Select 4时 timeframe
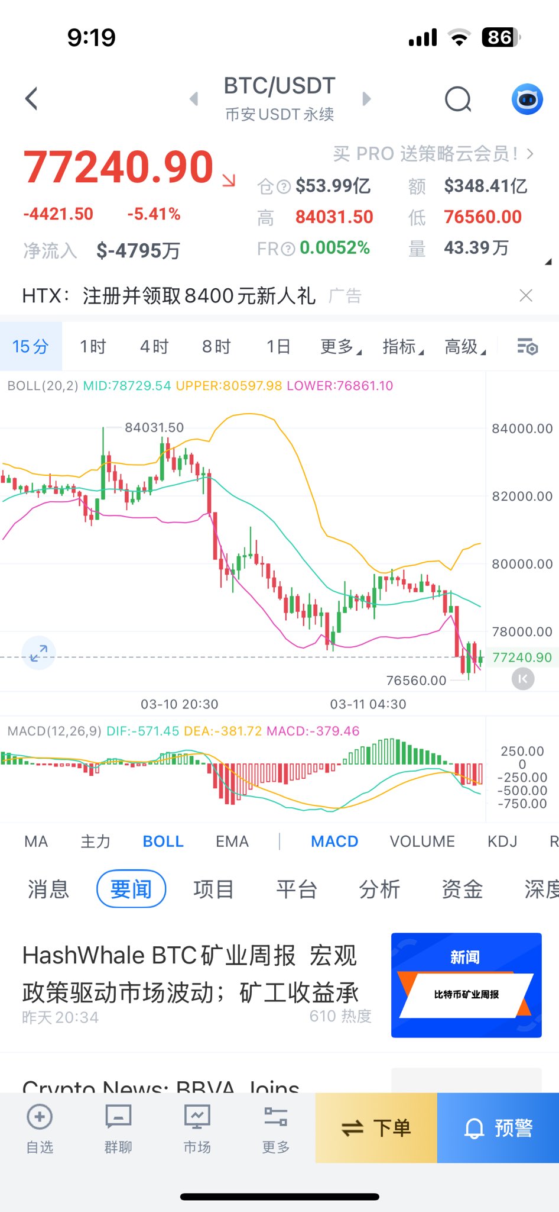559x1212 pixels. (154, 347)
